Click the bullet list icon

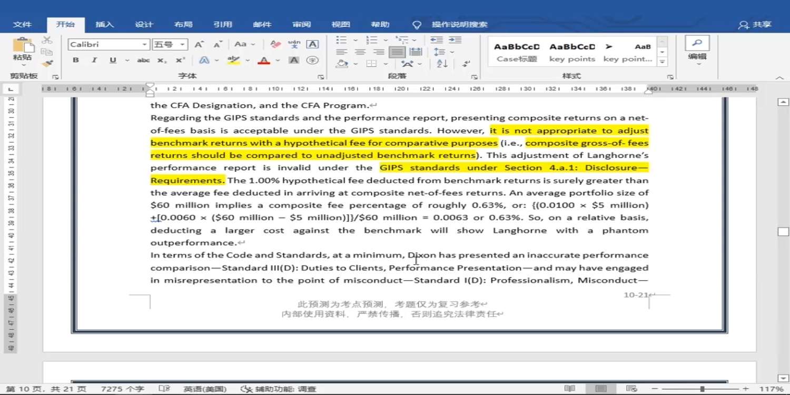(x=341, y=40)
